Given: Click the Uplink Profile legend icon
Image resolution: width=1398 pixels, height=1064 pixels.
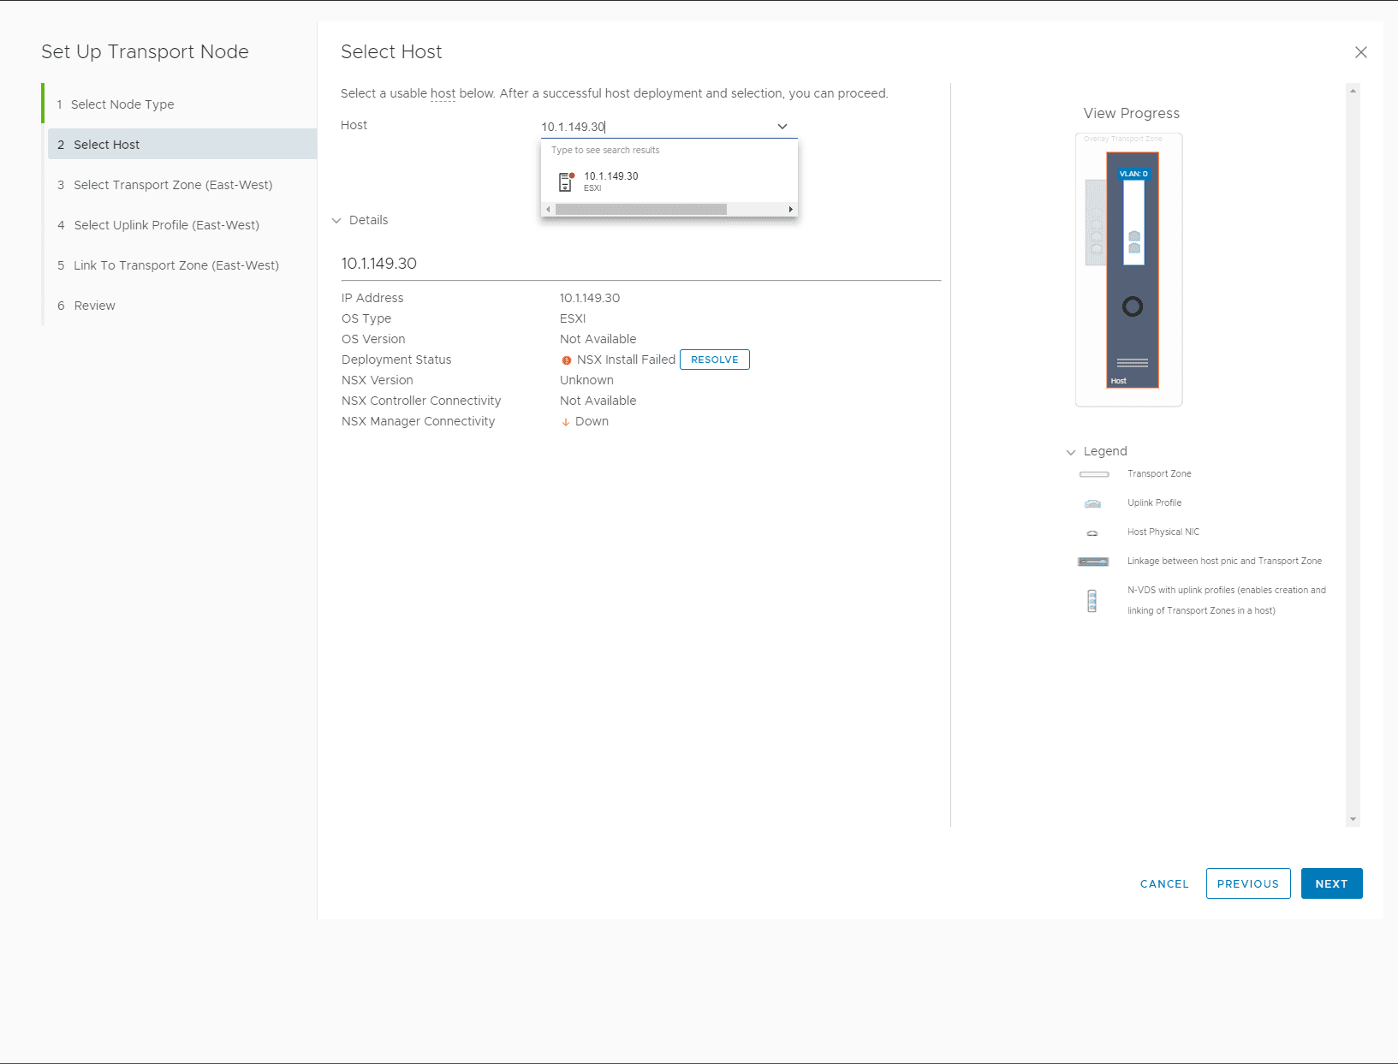Looking at the screenshot, I should (x=1092, y=503).
